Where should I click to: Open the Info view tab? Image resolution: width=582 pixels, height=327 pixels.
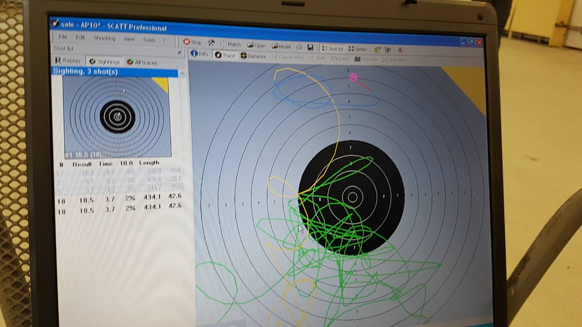coord(199,54)
